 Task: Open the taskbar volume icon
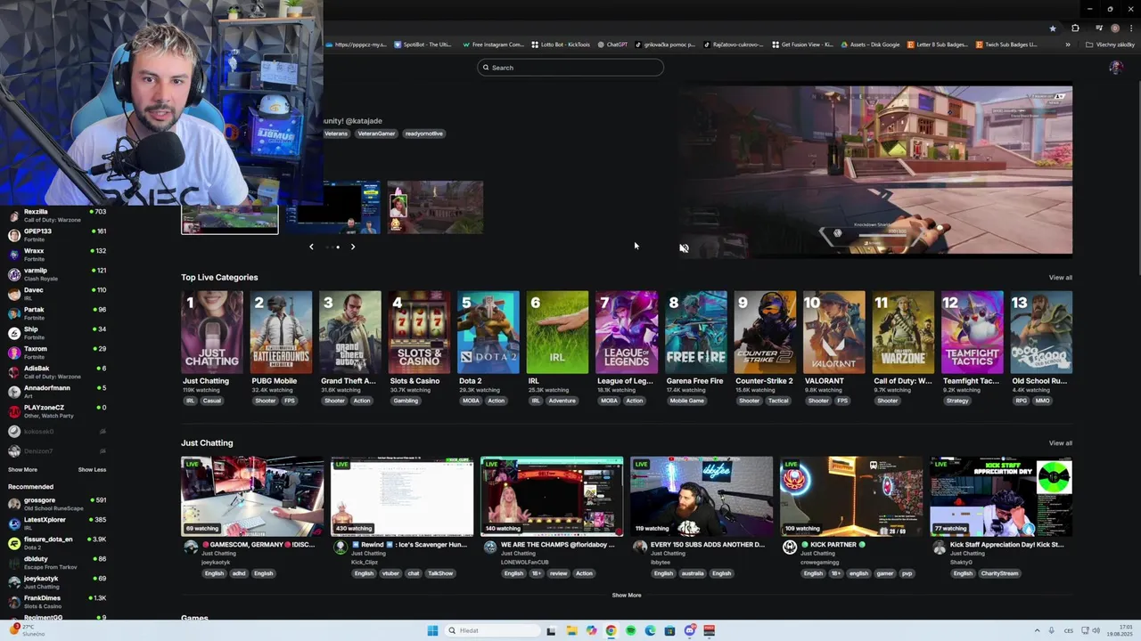tap(1096, 630)
